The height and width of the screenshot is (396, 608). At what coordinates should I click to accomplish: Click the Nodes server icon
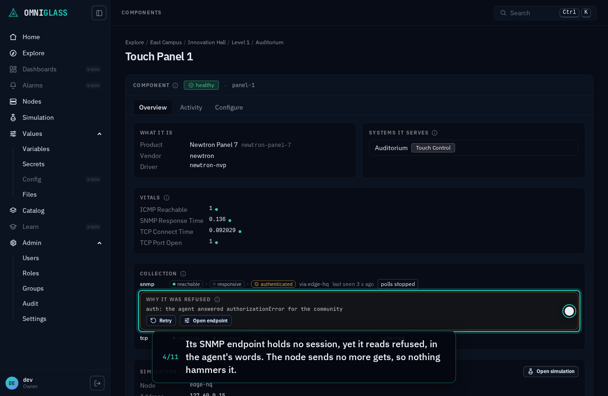(13, 101)
